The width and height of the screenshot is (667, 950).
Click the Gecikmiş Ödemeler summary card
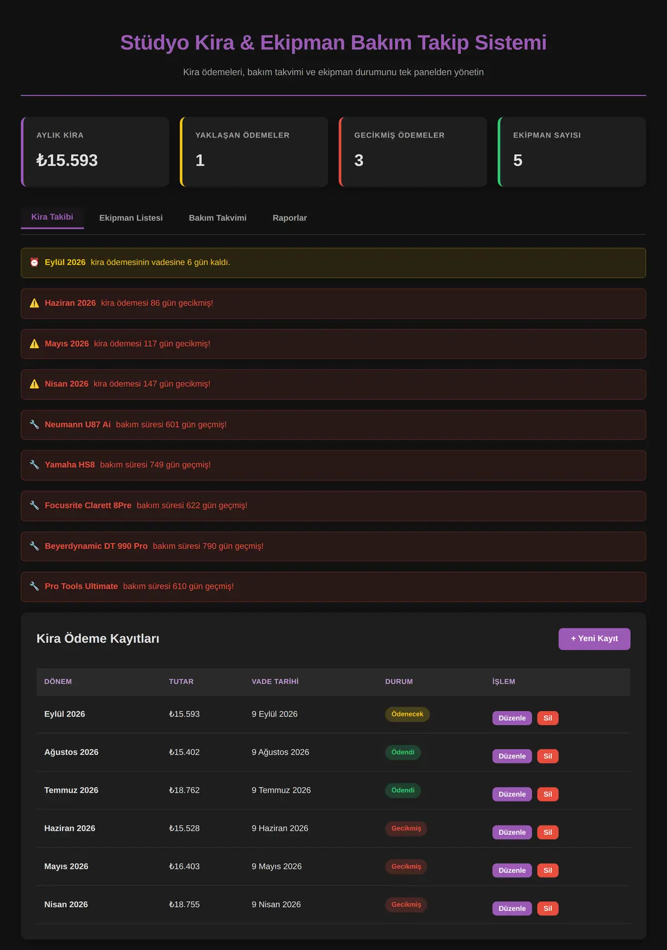click(x=413, y=152)
